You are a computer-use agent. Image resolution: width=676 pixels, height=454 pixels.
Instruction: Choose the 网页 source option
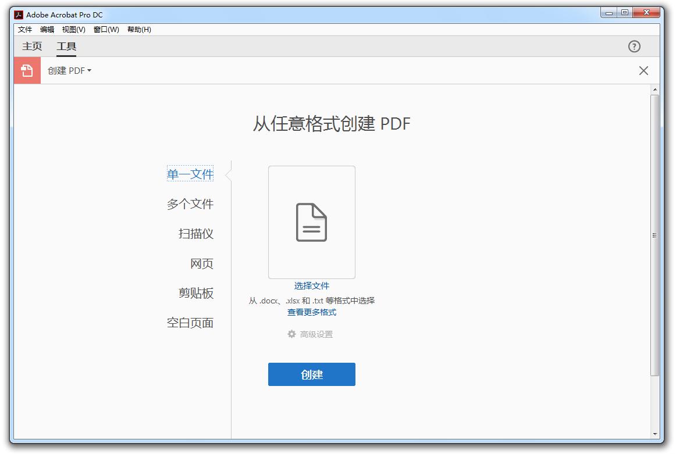(x=202, y=263)
